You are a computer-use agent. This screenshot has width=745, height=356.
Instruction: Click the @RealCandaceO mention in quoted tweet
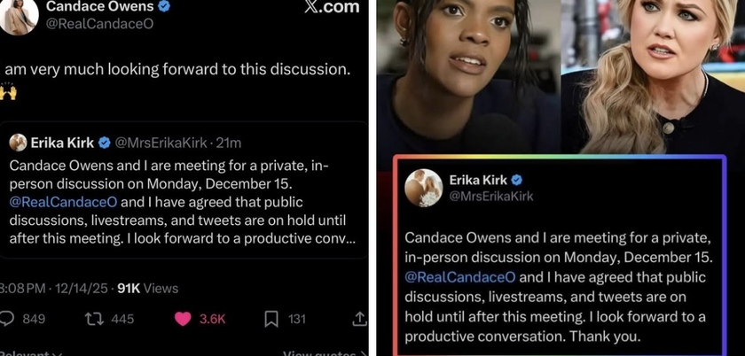63,202
